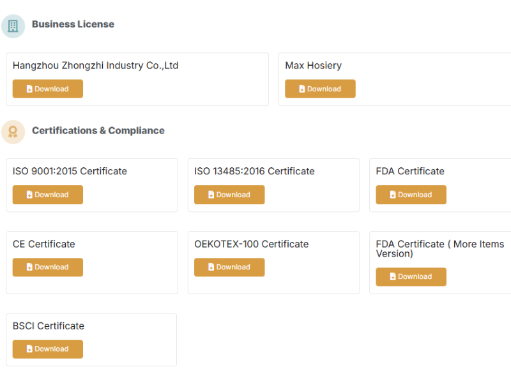Viewport: 511px width, 383px height.
Task: Click the ISO 13485:2016 Certificate title
Action: (x=254, y=171)
